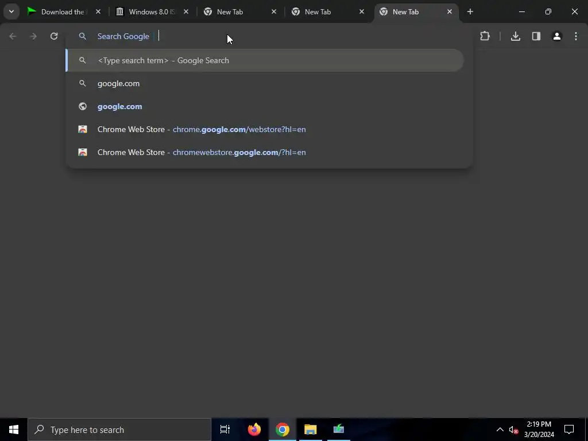The height and width of the screenshot is (441, 588).
Task: Open the Windows Start menu
Action: (14, 430)
